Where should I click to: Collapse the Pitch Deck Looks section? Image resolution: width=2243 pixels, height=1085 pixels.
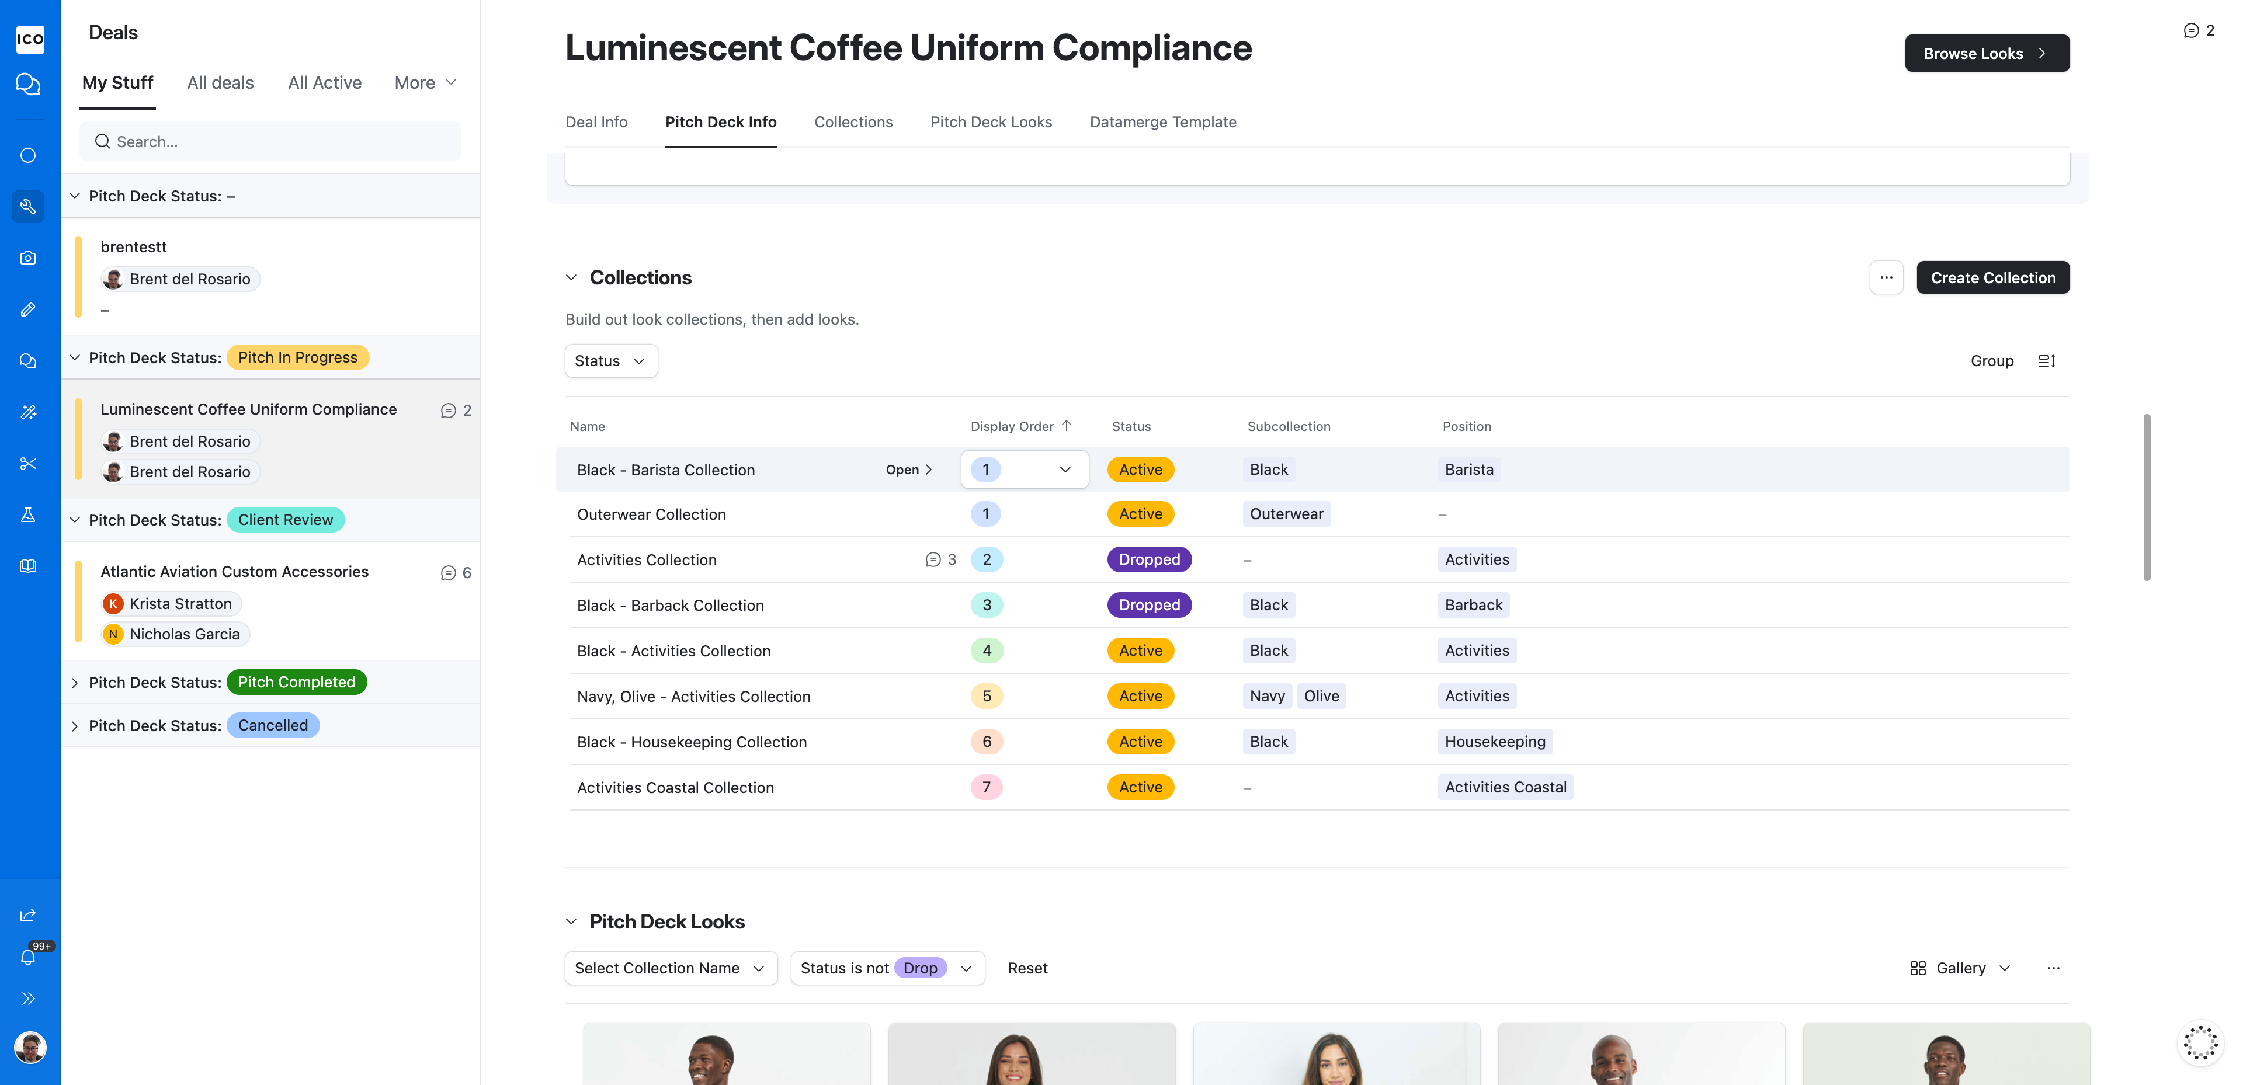pyautogui.click(x=571, y=921)
